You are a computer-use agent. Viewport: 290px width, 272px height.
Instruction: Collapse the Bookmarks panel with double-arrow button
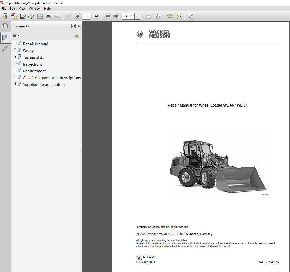click(73, 26)
